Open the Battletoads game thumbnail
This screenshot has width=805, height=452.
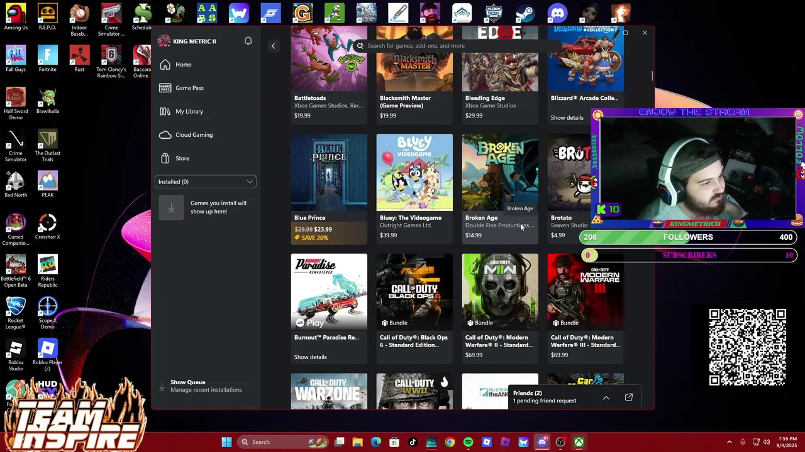[x=329, y=59]
